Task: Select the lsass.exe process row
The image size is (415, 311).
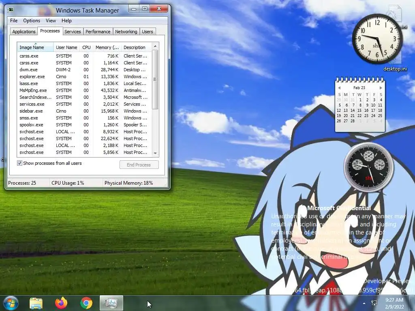Action: [x=84, y=83]
